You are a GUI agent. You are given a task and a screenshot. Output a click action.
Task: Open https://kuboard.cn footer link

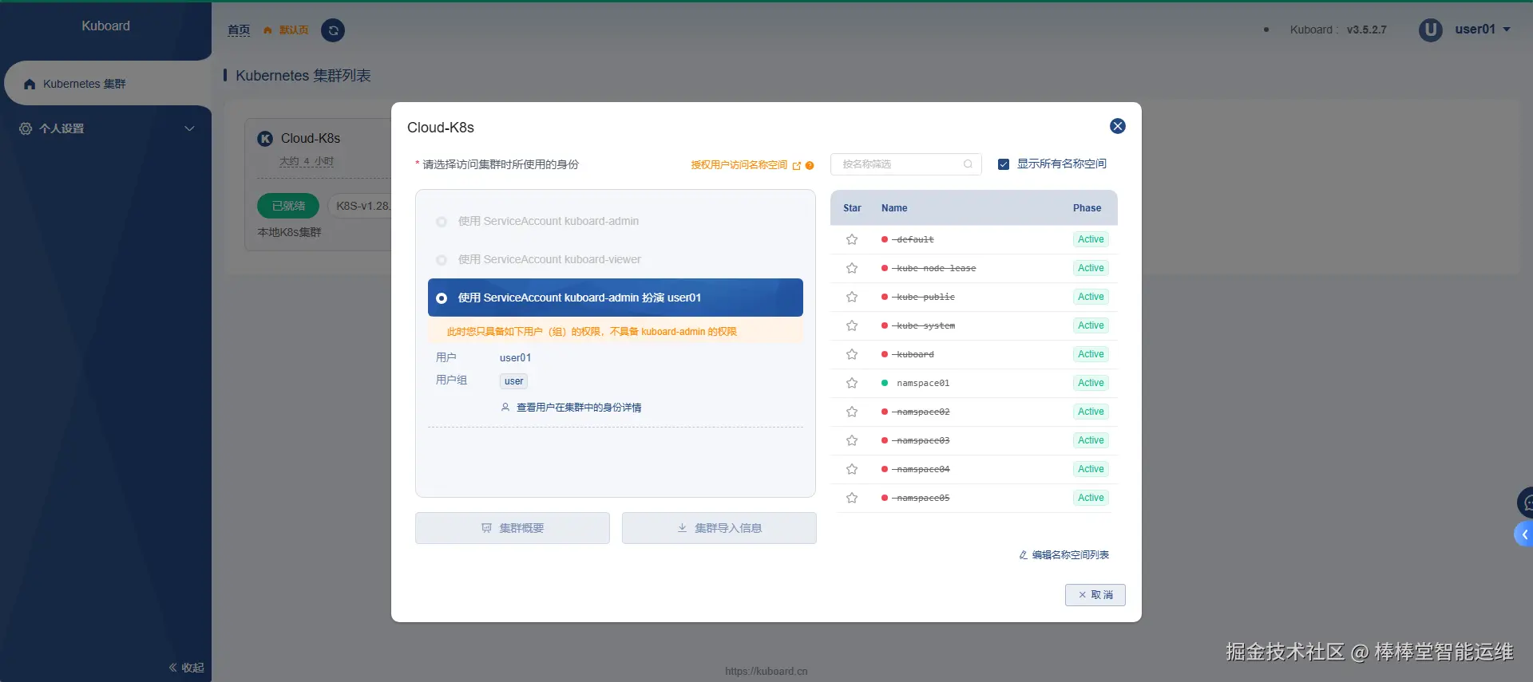(766, 672)
